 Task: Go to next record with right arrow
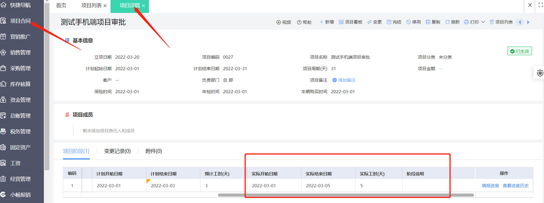[x=528, y=22]
